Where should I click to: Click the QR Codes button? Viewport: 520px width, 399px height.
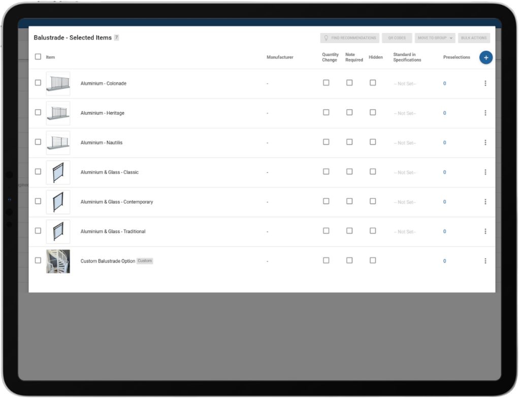coord(397,38)
